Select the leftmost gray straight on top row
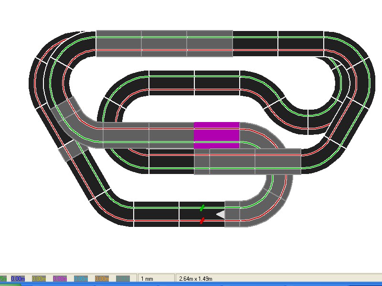382x286 pixels. (119, 43)
